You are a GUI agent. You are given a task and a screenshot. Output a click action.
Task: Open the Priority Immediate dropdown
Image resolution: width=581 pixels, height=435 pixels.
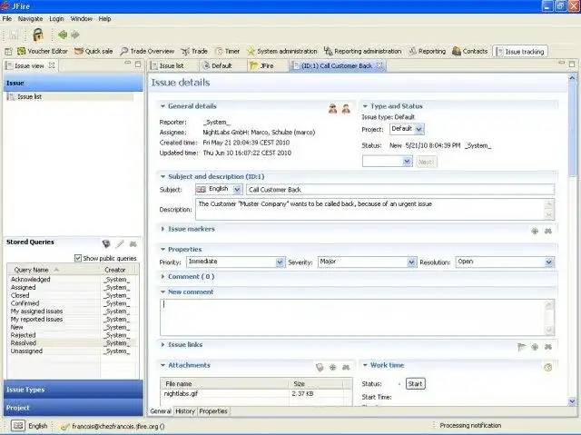click(280, 262)
